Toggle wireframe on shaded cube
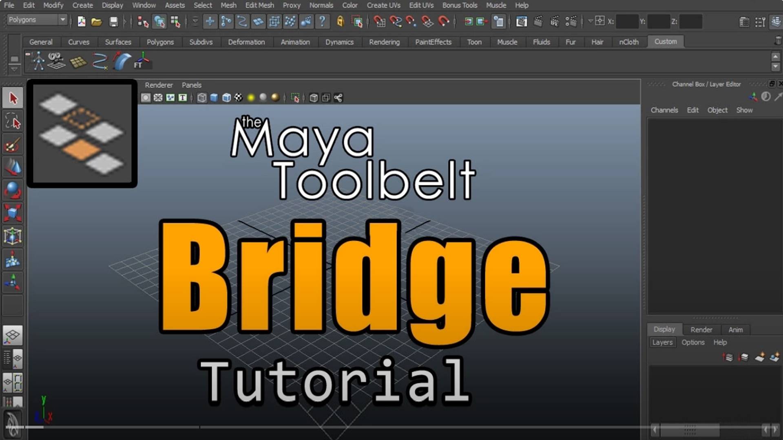Viewport: 783px width, 440px height. (226, 98)
